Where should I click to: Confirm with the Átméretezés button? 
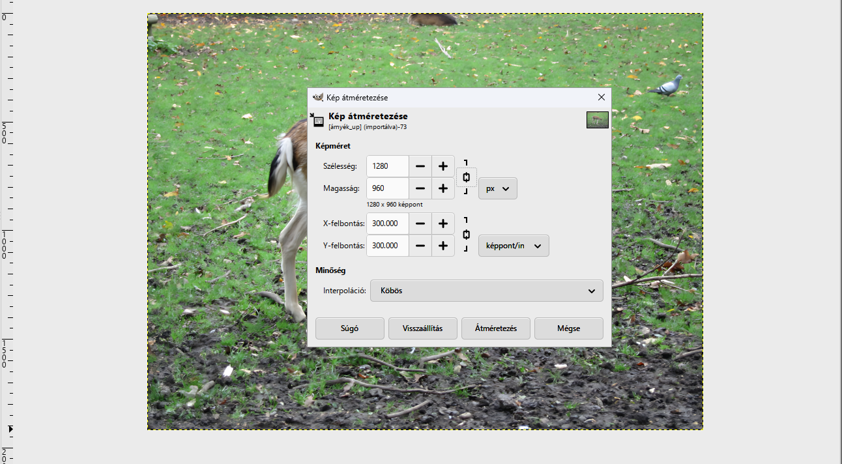(x=496, y=328)
